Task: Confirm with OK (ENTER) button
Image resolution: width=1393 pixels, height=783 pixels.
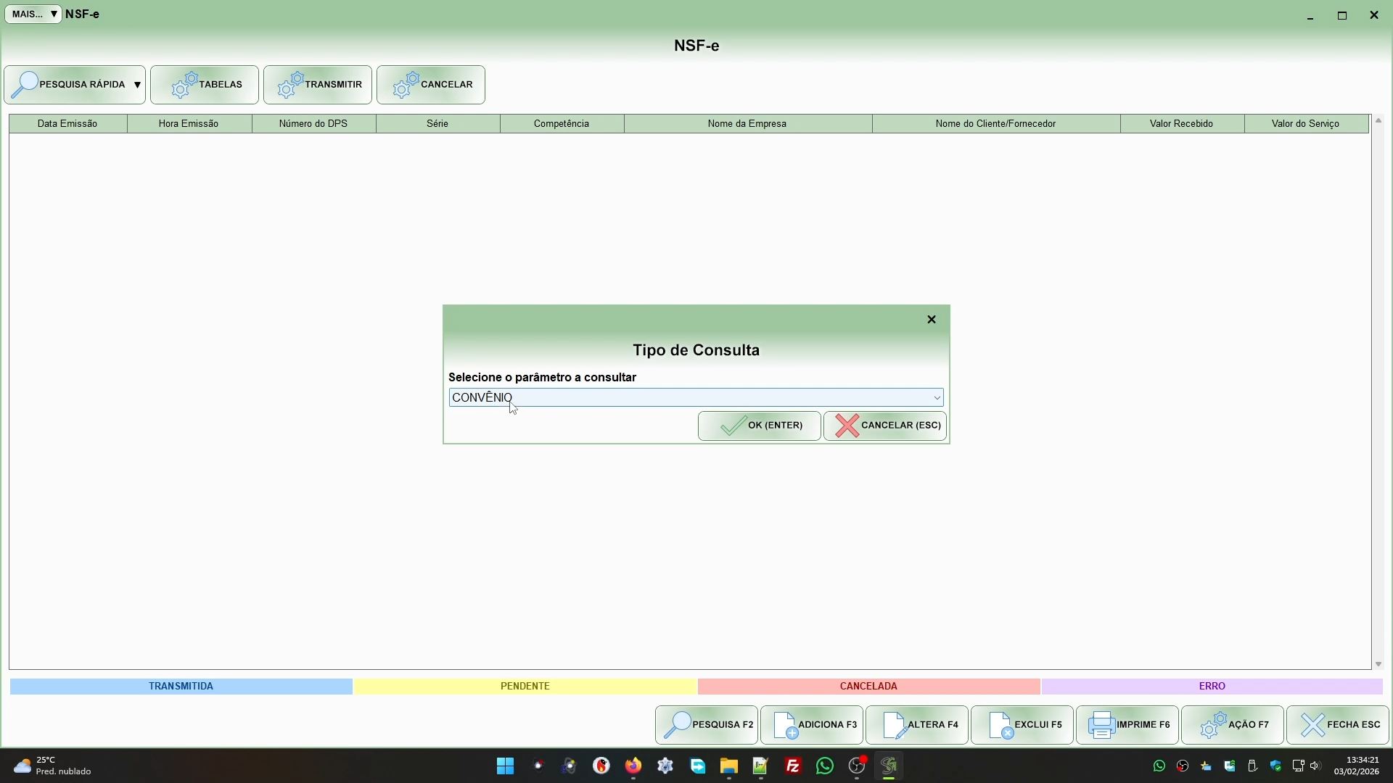Action: click(x=760, y=426)
